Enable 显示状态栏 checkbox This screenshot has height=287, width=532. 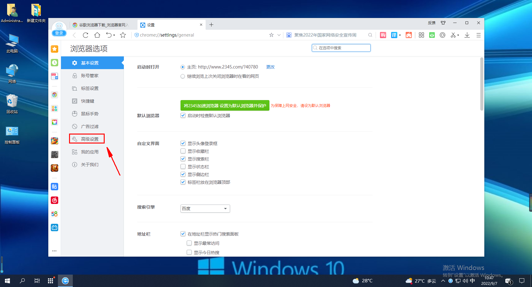[183, 166]
